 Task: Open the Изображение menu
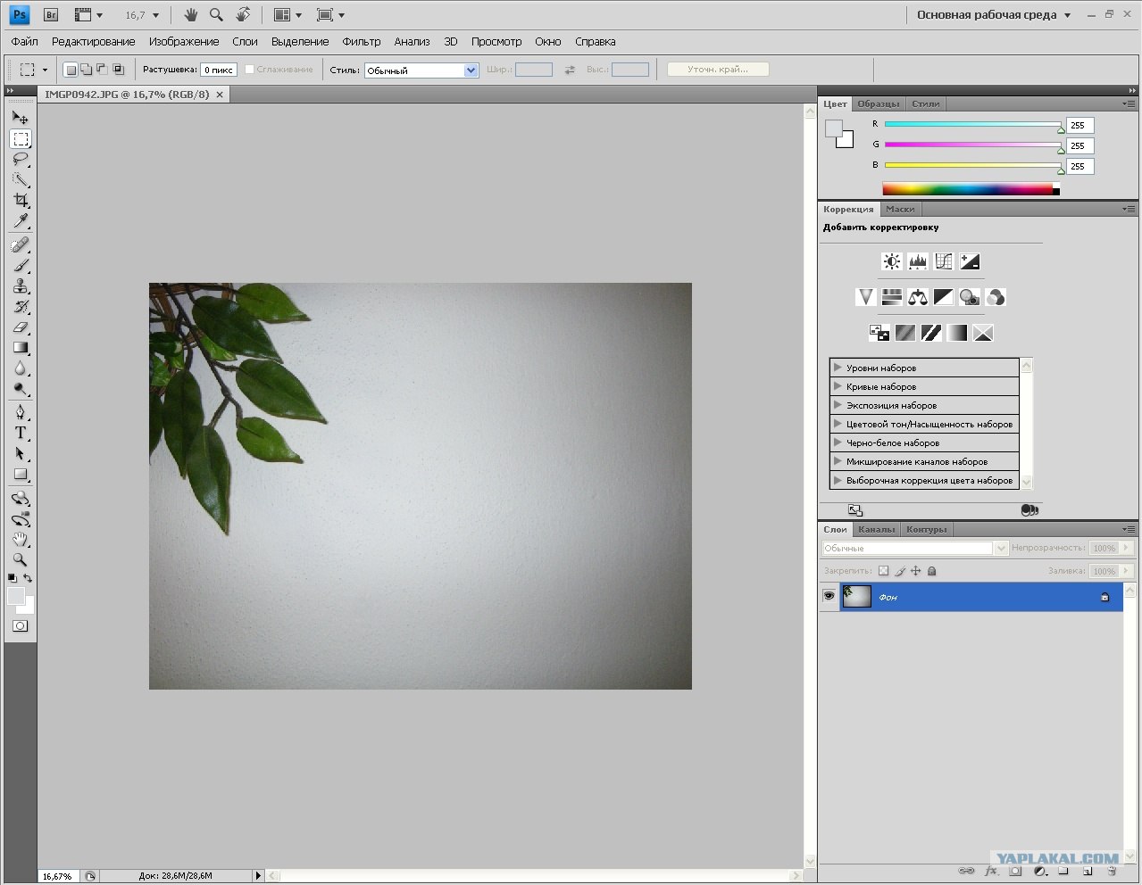tap(184, 41)
